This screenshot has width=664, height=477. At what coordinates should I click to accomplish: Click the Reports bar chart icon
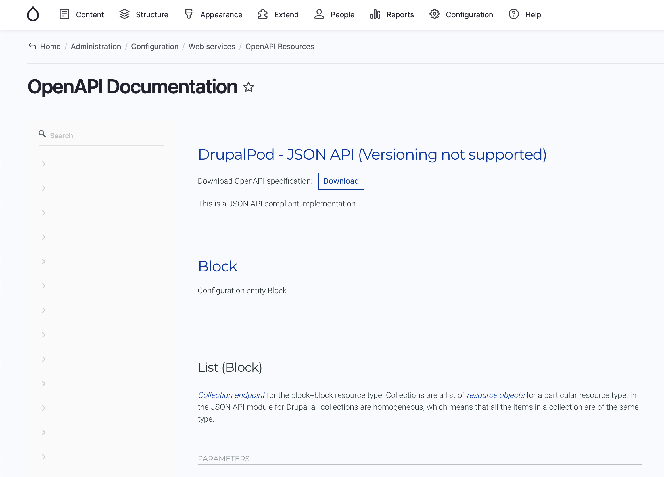click(x=375, y=14)
